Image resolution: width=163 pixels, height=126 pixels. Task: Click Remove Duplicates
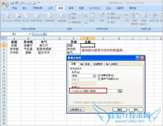tap(135, 19)
